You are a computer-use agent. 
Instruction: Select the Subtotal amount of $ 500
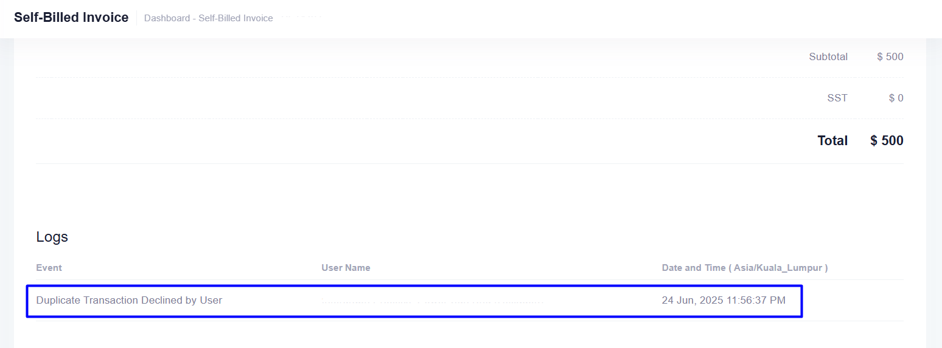point(890,57)
